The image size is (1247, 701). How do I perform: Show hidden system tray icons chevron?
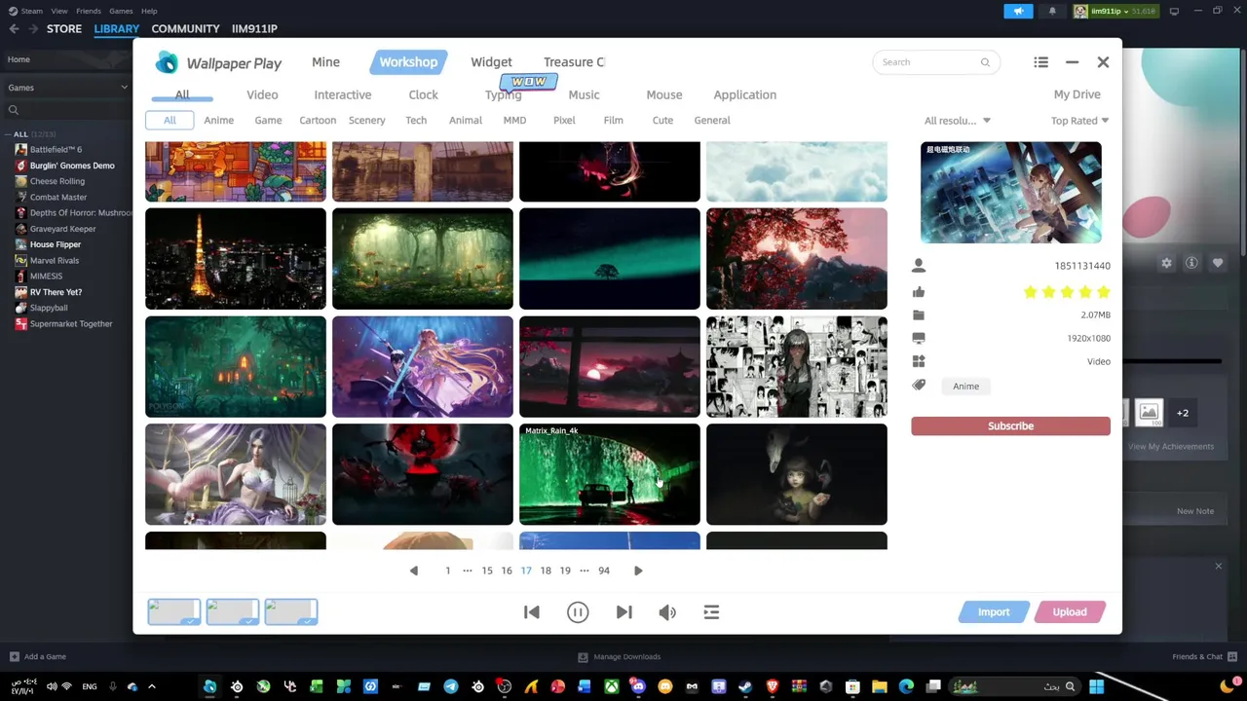[x=152, y=686]
